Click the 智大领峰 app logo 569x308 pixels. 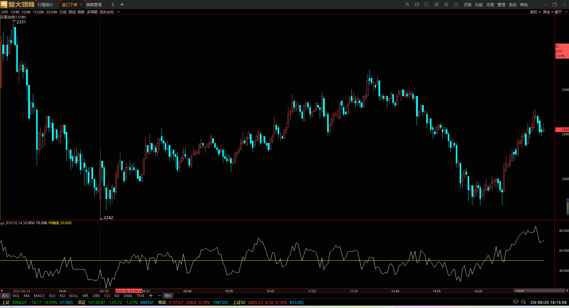click(17, 4)
